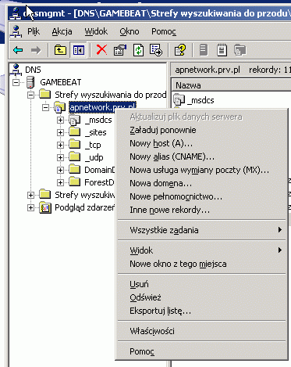The width and height of the screenshot is (291, 367).
Task: Click the MMC system icon beside Plik
Action: pyautogui.click(x=16, y=31)
